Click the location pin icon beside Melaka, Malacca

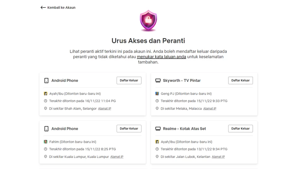(157, 108)
